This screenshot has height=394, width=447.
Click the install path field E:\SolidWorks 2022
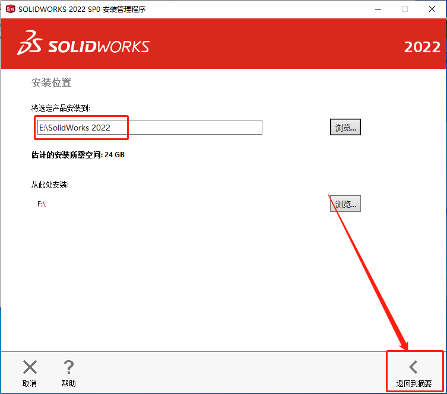click(x=150, y=128)
